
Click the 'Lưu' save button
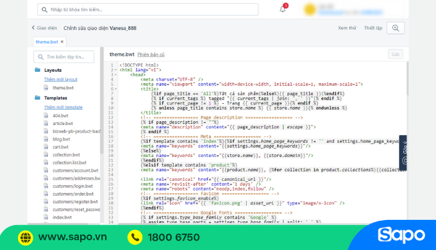pos(396,54)
